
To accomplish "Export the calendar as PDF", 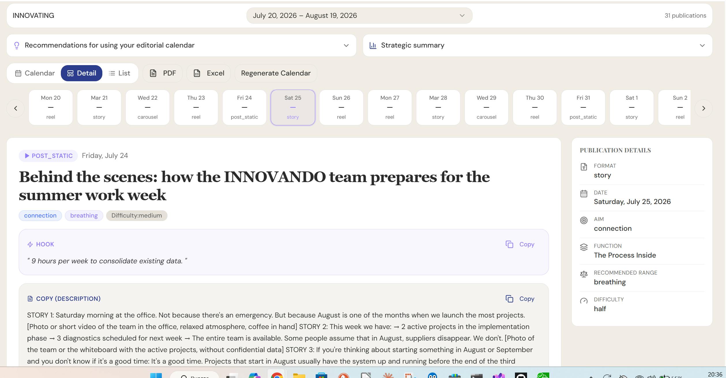I will click(163, 73).
